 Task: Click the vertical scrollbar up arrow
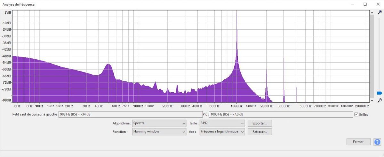point(372,12)
